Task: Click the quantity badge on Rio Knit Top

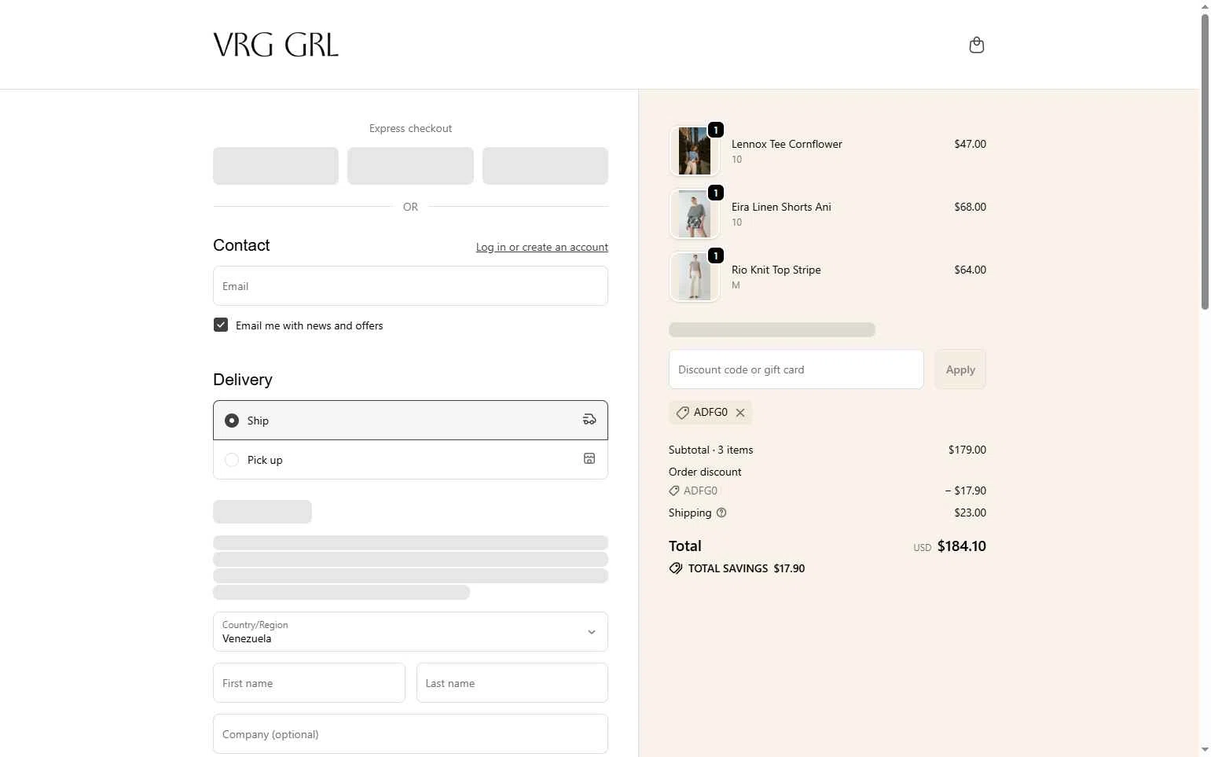Action: click(x=716, y=255)
